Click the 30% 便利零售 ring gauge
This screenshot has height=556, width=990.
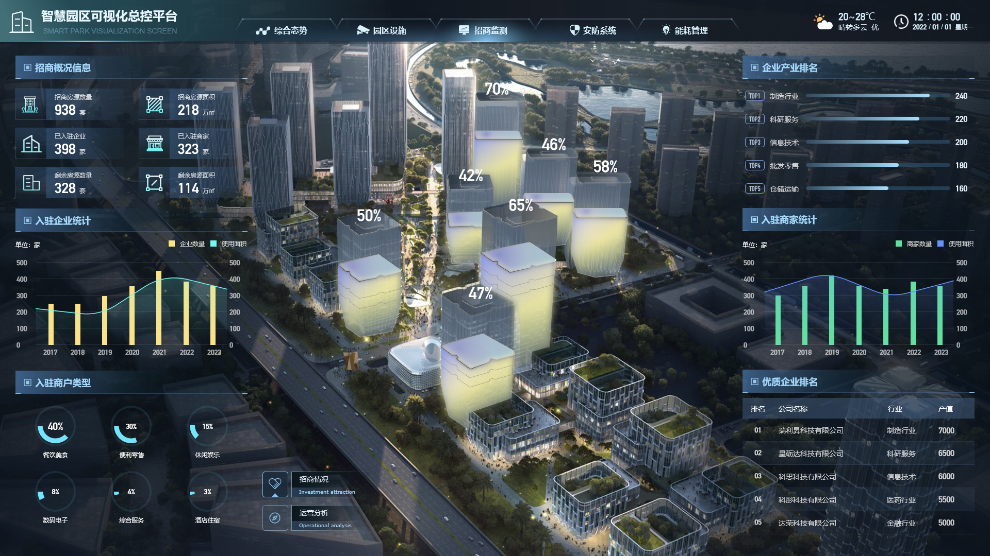tap(131, 426)
